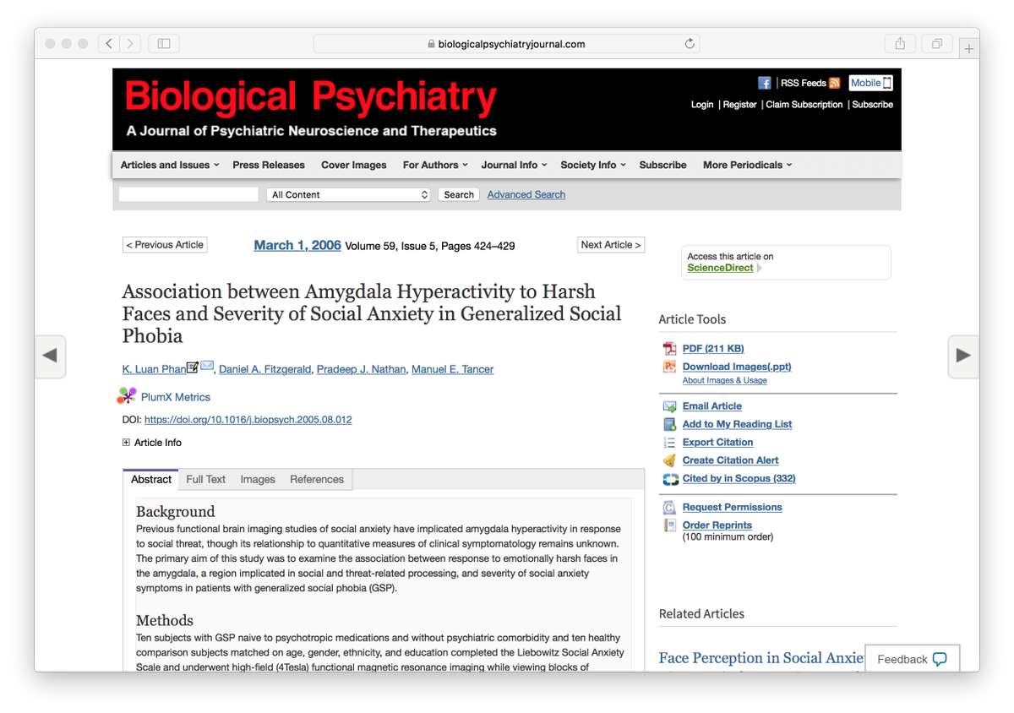Screen dimensions: 1014x713
Task: Go to previous page with left arrow
Action: (x=50, y=356)
